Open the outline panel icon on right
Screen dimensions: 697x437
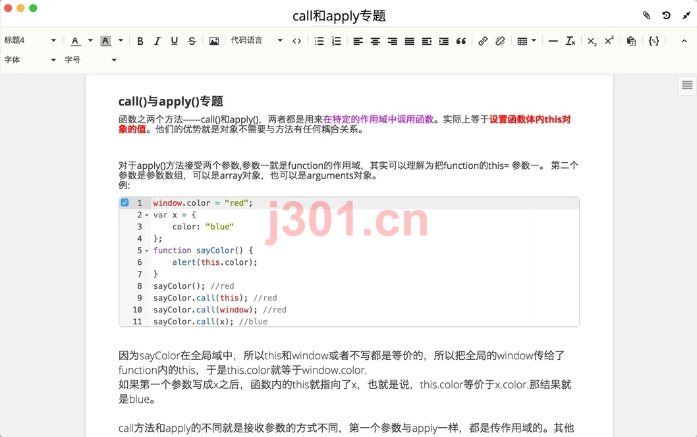[x=687, y=85]
